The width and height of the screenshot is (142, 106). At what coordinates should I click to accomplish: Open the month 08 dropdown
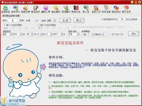click(32, 34)
